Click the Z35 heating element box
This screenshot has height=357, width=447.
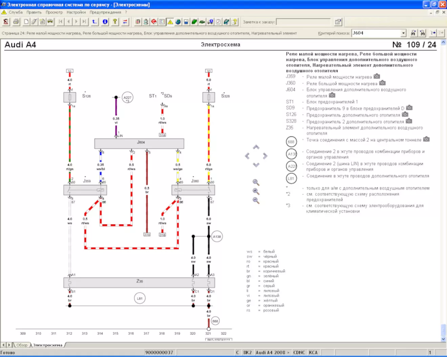[139, 283]
